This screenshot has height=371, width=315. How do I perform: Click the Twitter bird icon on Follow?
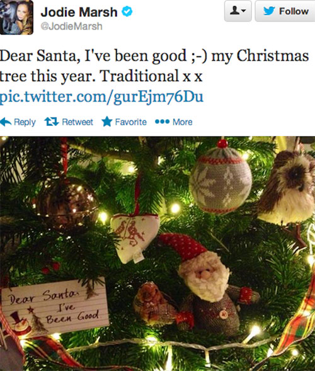click(x=269, y=11)
